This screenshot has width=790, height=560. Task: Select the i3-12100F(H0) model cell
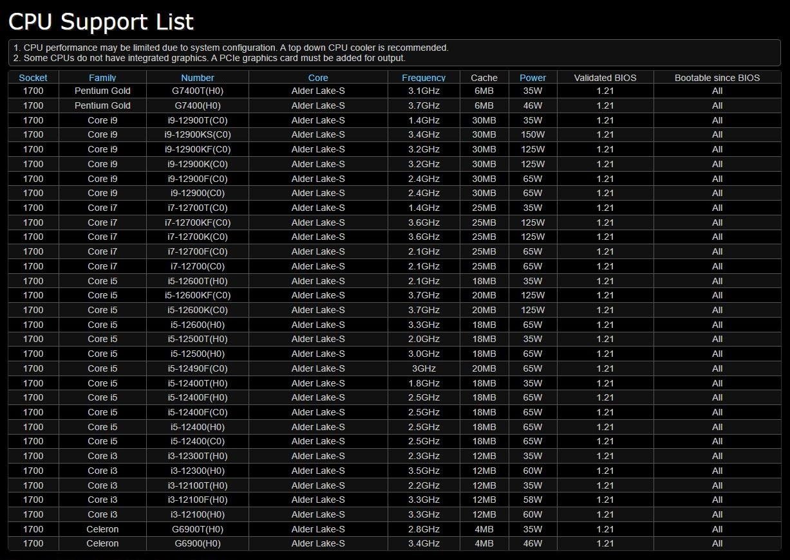[198, 500]
